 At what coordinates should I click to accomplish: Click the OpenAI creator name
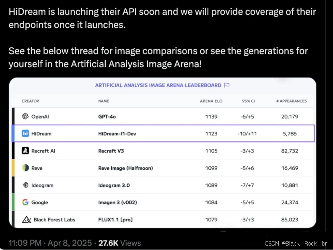(x=40, y=117)
